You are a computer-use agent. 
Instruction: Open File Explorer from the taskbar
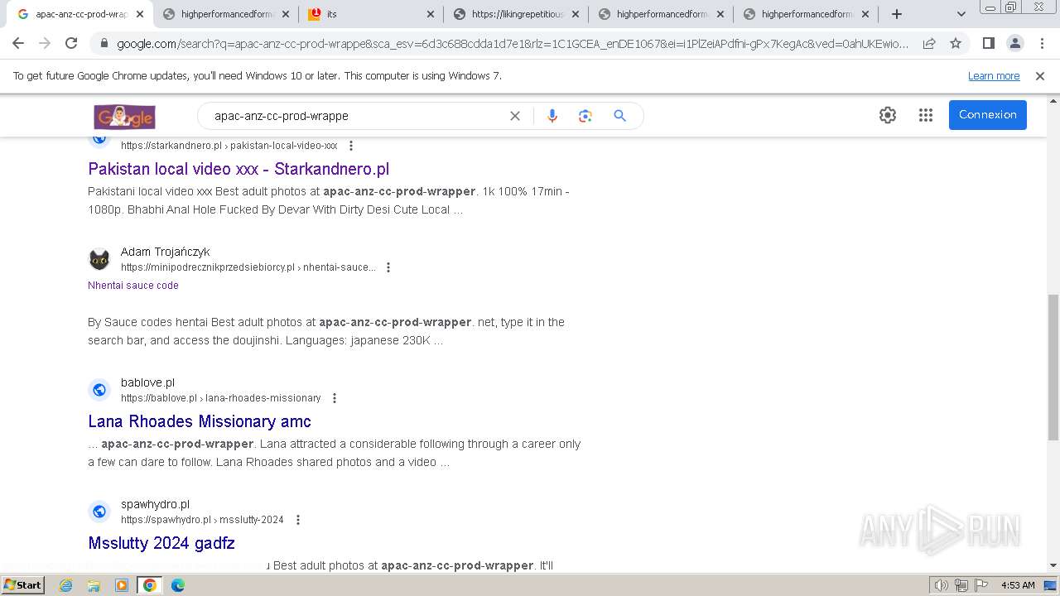pyautogui.click(x=94, y=585)
